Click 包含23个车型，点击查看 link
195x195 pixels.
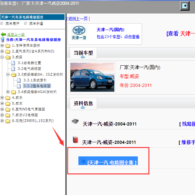click(x=118, y=37)
